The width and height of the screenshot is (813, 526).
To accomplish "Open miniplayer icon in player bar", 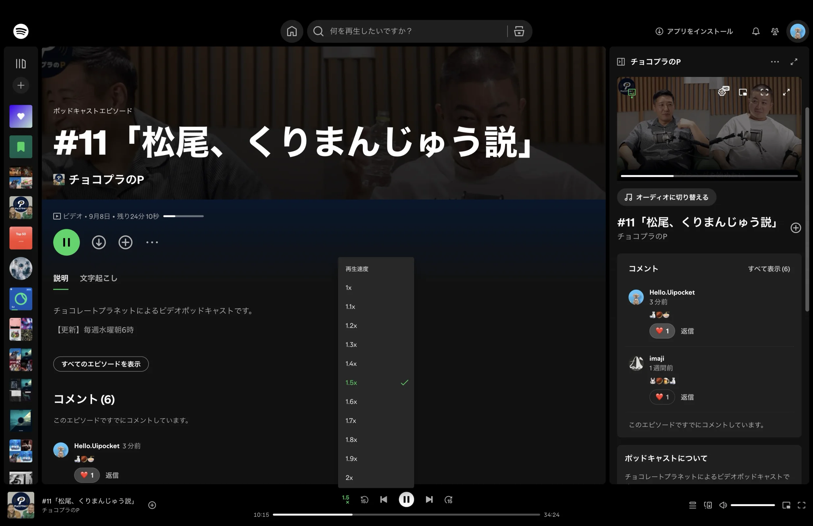I will (x=786, y=505).
